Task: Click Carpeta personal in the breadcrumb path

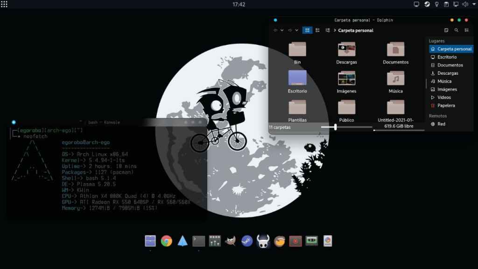Action: pyautogui.click(x=356, y=30)
